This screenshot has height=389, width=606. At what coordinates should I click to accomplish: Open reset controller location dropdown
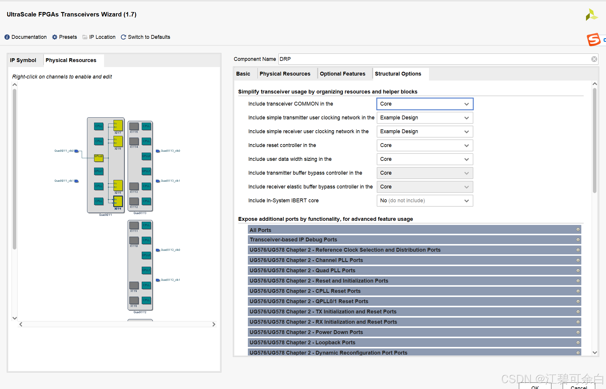click(425, 146)
